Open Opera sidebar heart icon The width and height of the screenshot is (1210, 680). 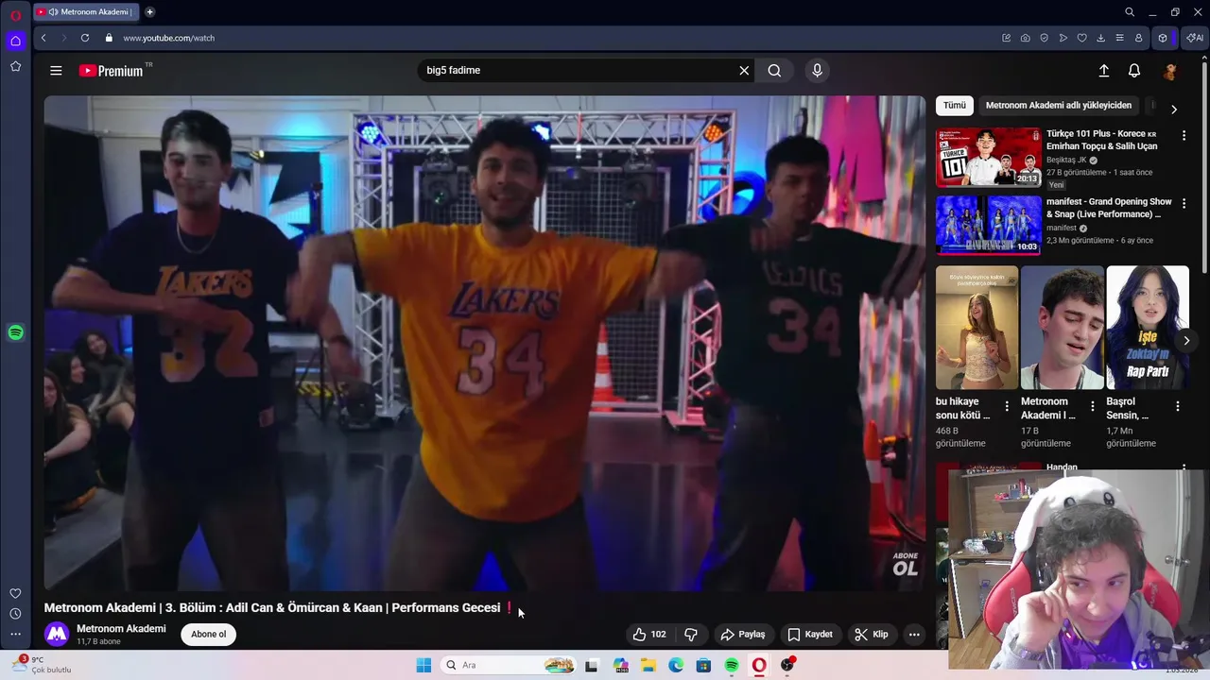pos(15,593)
